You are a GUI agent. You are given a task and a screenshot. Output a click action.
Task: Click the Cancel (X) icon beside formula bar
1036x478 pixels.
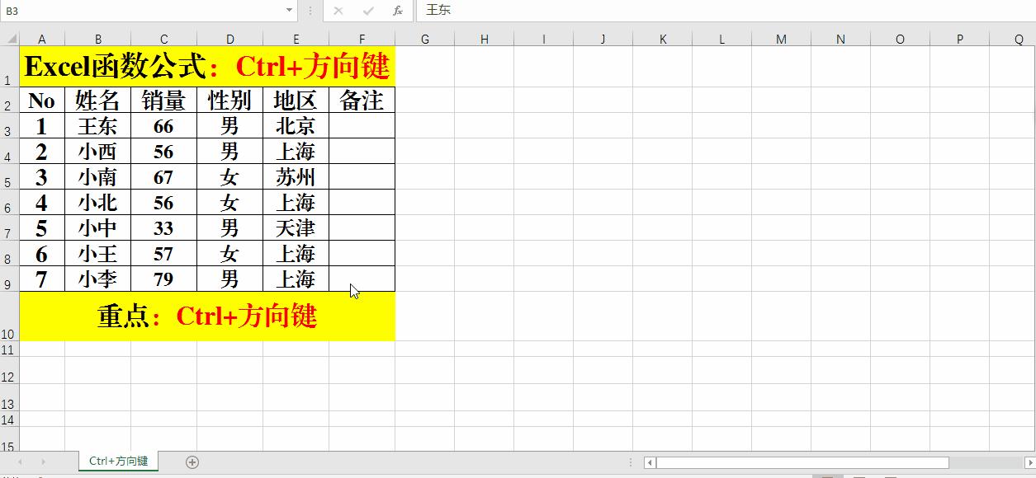pos(338,11)
